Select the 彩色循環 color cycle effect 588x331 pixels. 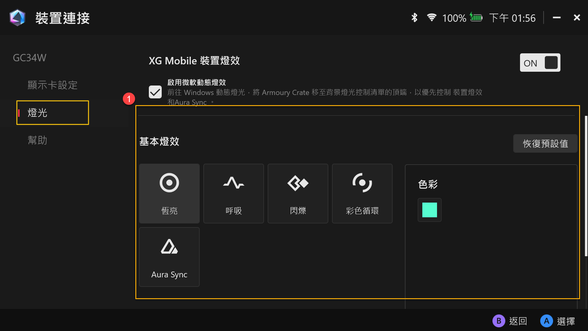(362, 193)
